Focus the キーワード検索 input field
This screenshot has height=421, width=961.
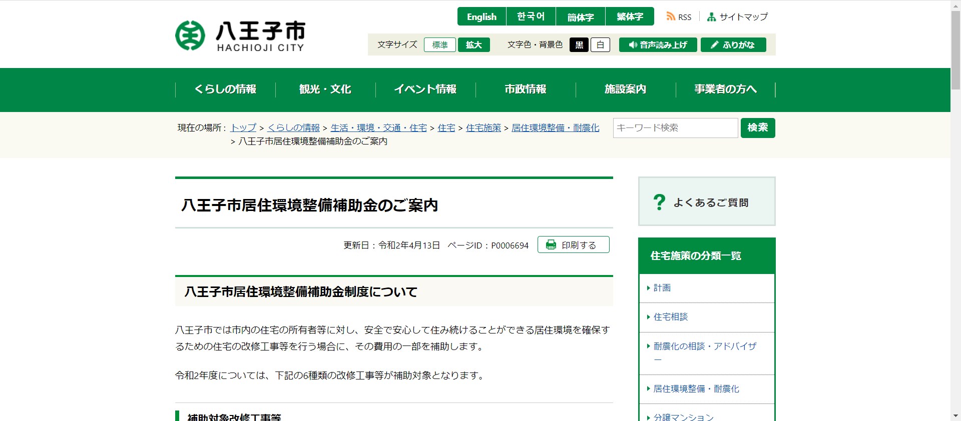[676, 128]
